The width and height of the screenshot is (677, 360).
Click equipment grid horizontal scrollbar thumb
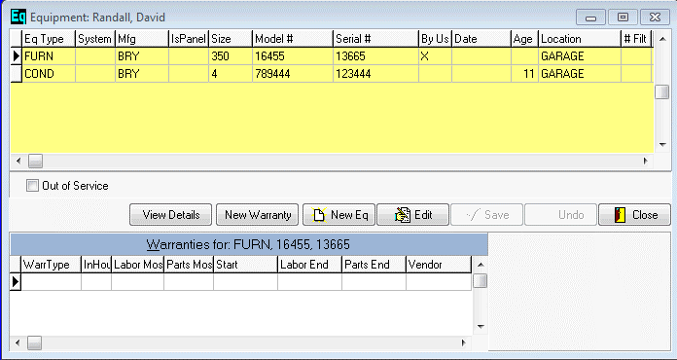(x=35, y=161)
